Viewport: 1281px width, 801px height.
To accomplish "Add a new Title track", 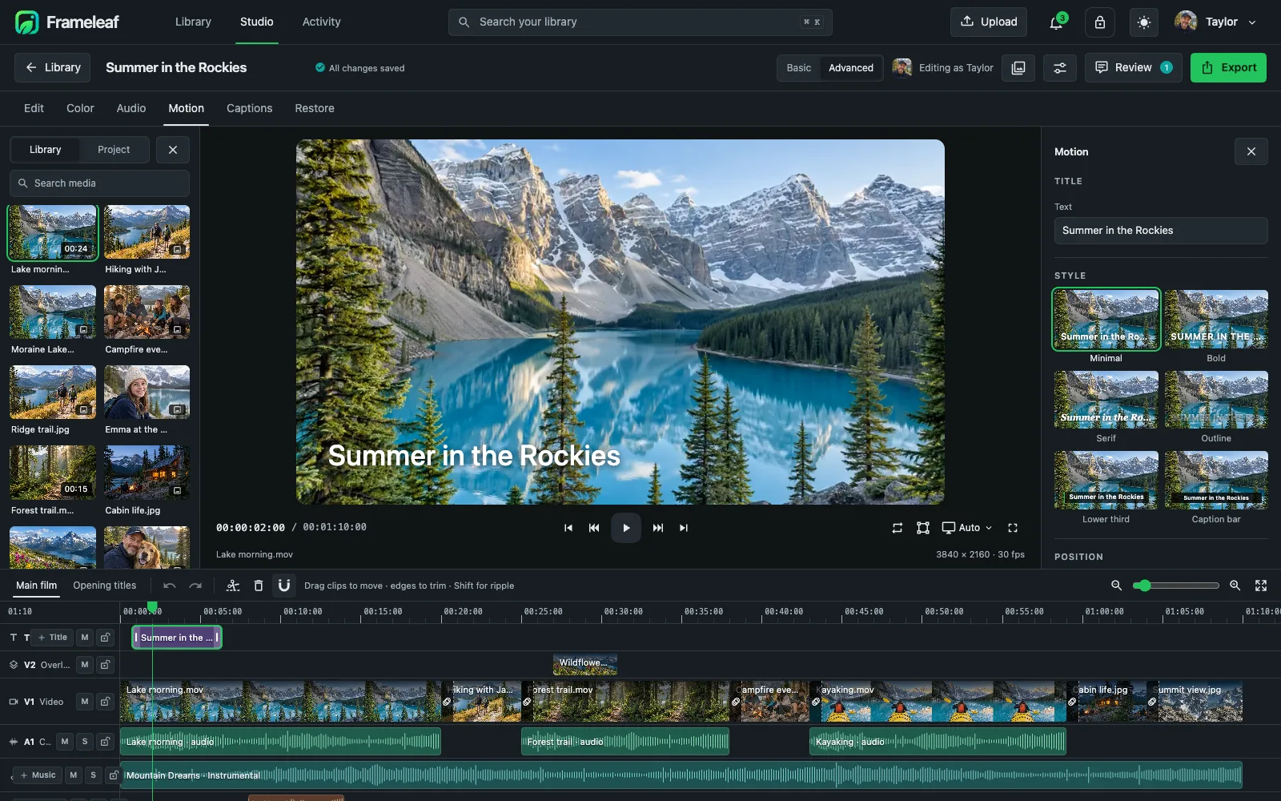I will (x=53, y=638).
